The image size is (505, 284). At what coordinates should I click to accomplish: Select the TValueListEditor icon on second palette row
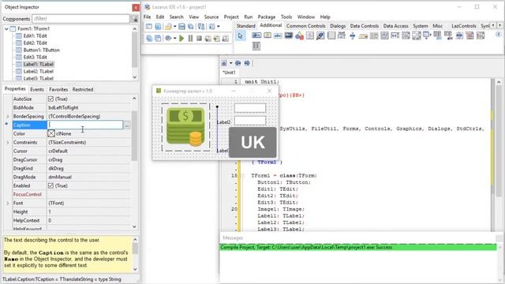click(x=256, y=46)
